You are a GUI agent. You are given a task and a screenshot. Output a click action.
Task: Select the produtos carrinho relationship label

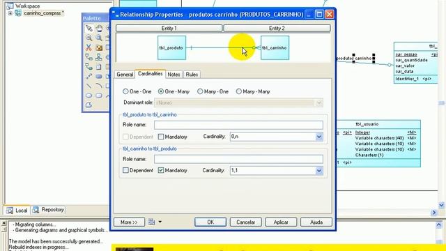point(354,59)
